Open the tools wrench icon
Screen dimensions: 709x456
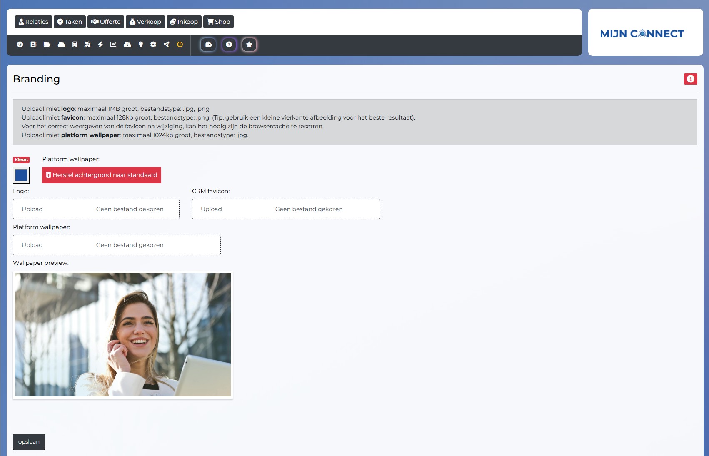point(88,45)
